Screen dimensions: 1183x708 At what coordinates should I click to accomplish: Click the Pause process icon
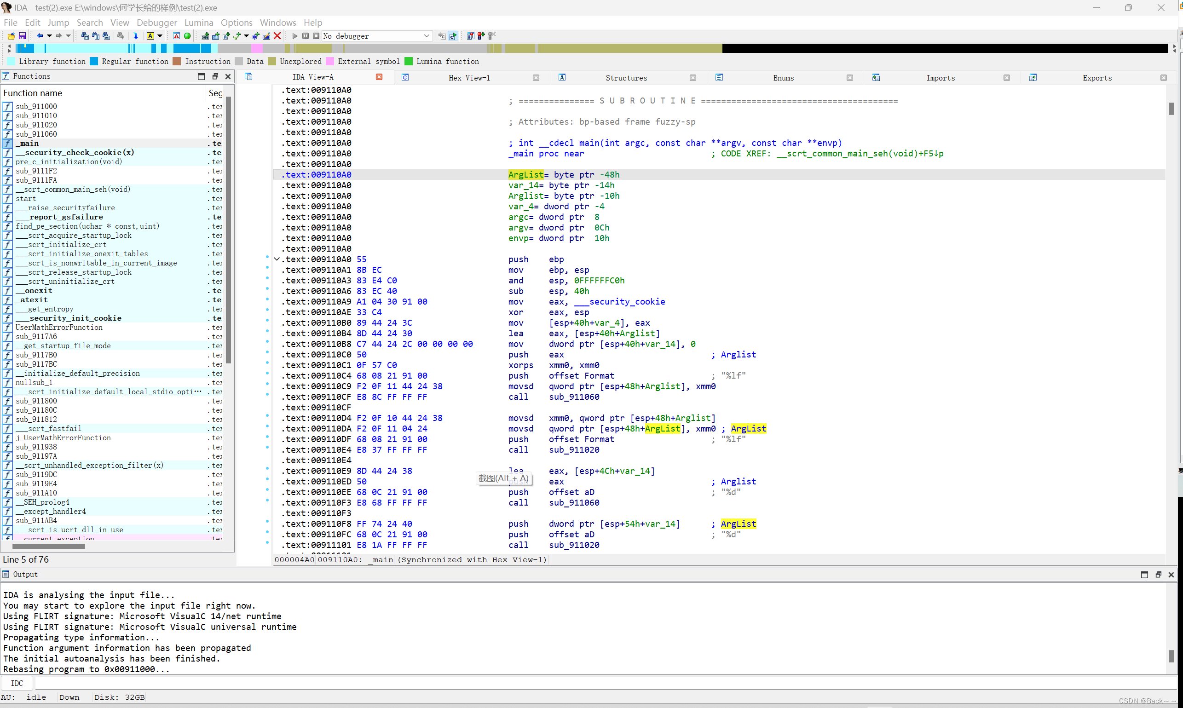(x=306, y=36)
